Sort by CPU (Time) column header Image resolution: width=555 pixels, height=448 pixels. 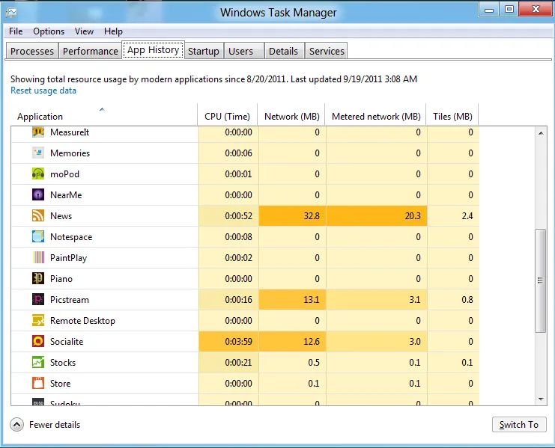click(x=228, y=115)
